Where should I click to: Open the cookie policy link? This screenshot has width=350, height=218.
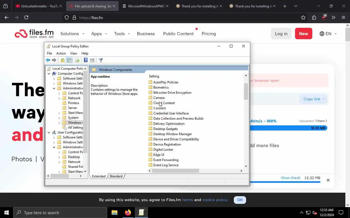point(215,200)
